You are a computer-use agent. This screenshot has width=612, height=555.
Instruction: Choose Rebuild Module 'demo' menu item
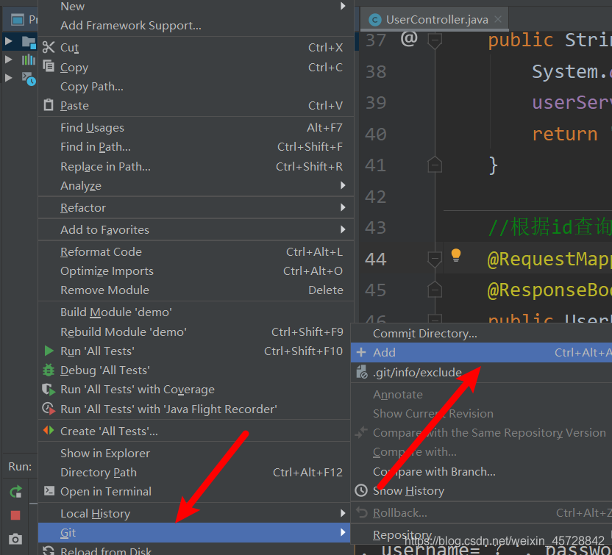(x=196, y=332)
